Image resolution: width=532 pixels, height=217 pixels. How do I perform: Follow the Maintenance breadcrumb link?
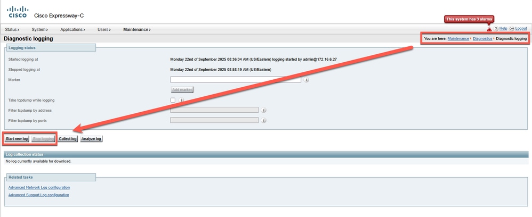click(458, 39)
